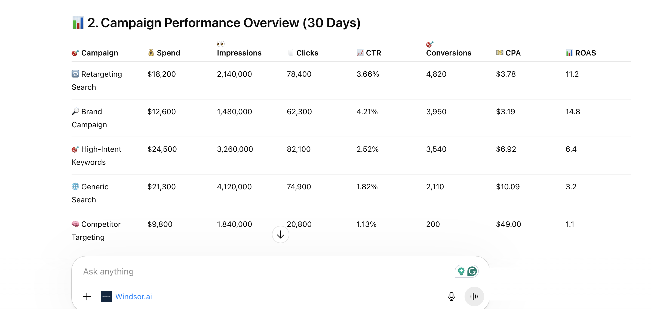Click the brain icon beside Competitor Targeting
The image size is (651, 309).
[75, 224]
